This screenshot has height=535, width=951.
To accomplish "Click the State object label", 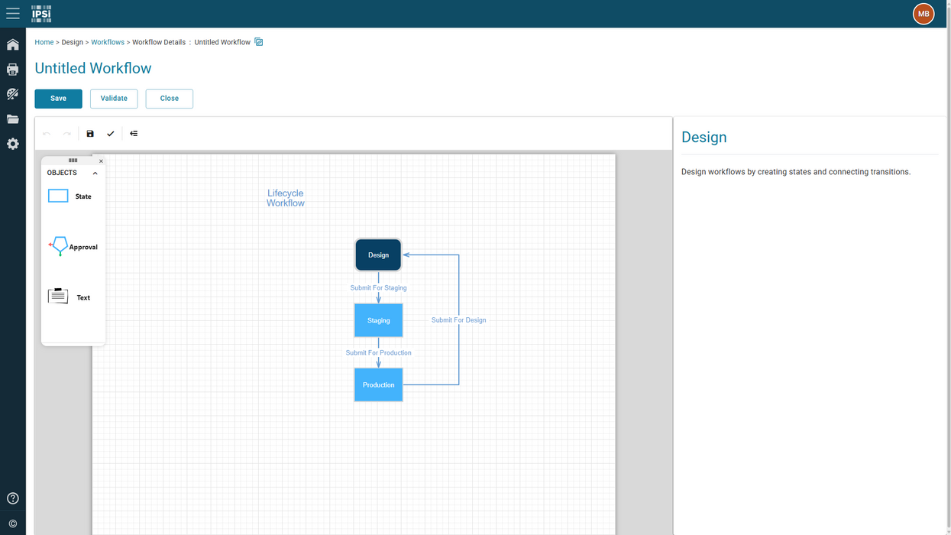I will pos(83,196).
